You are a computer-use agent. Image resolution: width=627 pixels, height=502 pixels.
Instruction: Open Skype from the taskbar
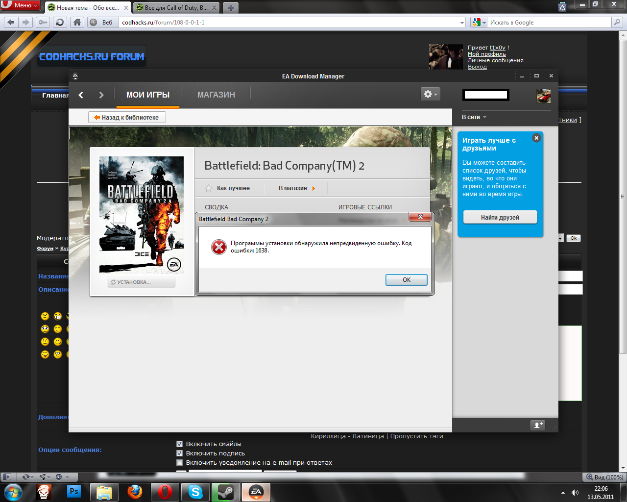(195, 492)
